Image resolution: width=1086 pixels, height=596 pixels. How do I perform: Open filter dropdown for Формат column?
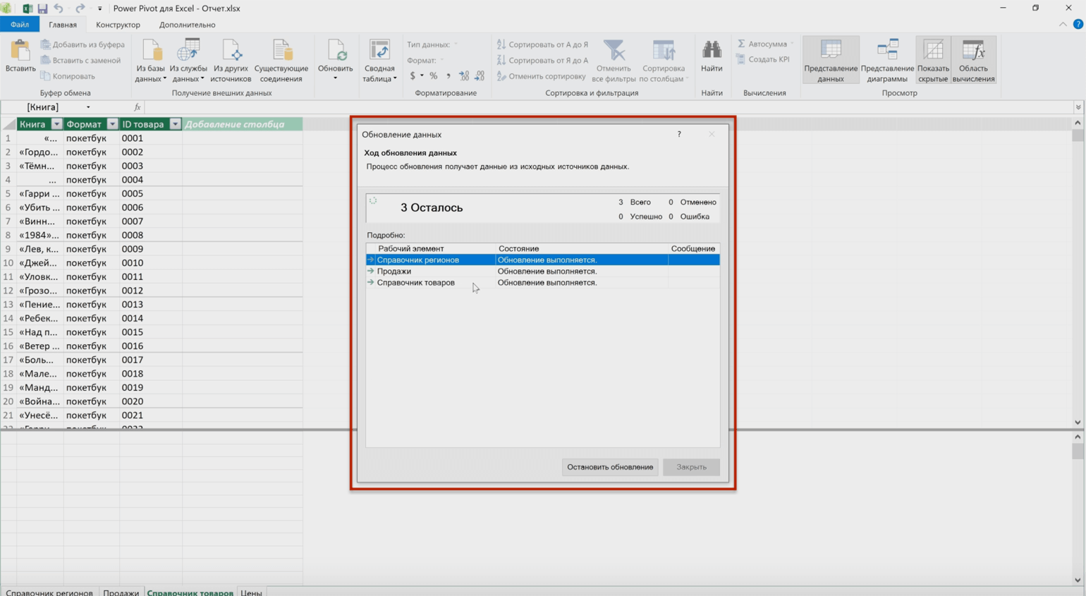coord(112,124)
